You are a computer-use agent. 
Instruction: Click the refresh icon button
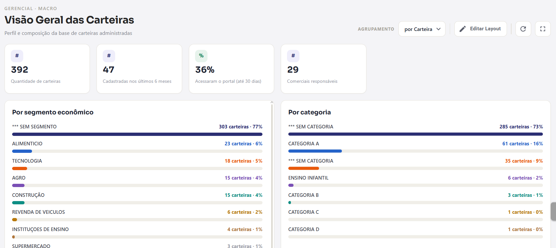pos(523,29)
